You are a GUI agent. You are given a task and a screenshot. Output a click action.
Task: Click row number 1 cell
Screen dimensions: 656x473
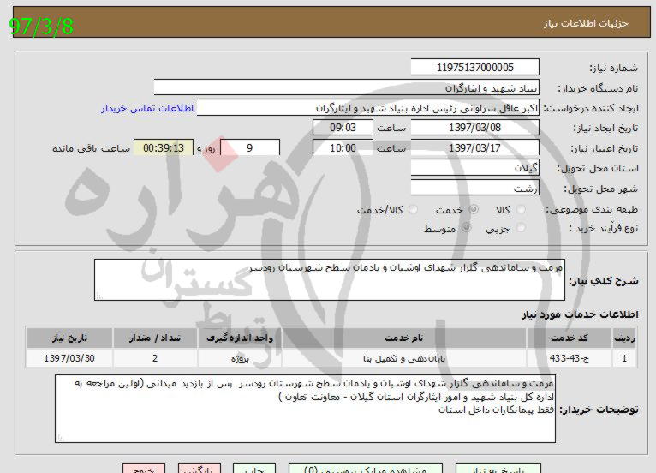(624, 358)
